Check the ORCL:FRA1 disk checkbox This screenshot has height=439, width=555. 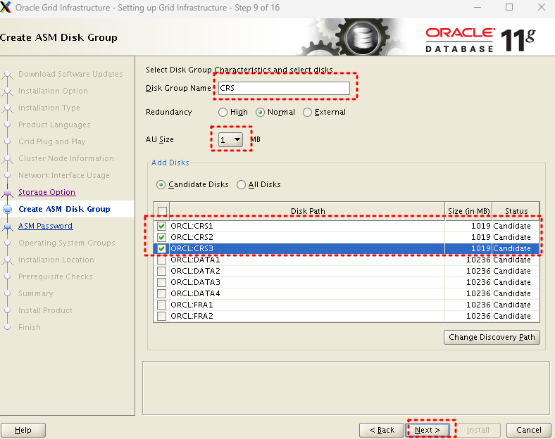161,305
